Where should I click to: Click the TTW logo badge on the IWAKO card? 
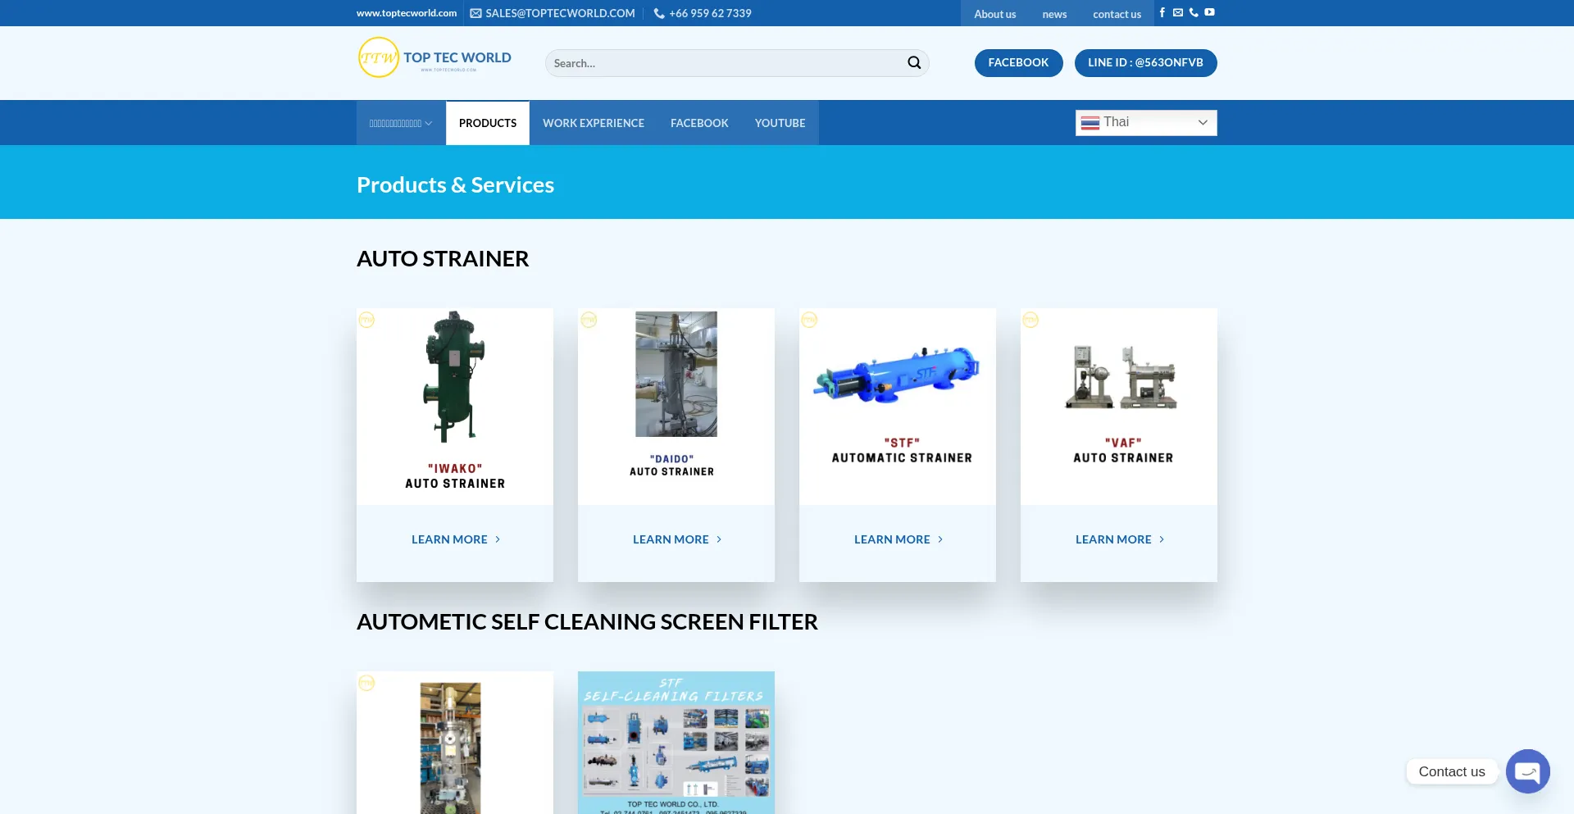(x=366, y=320)
